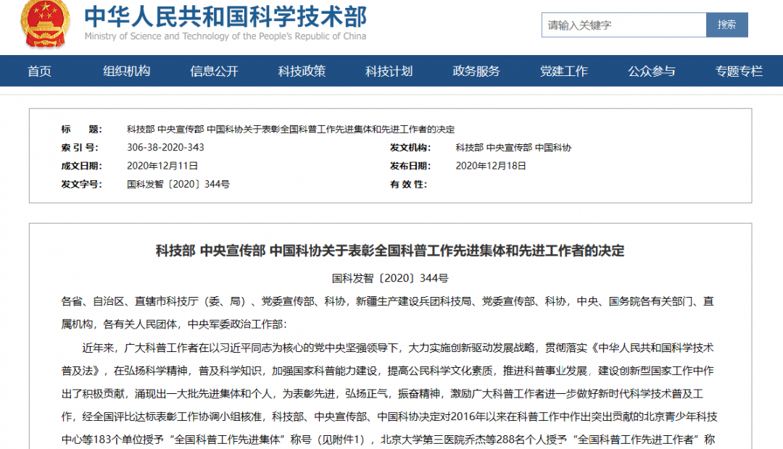The height and width of the screenshot is (449, 783).
Task: Go to the 科技政策 section
Action: [x=302, y=72]
